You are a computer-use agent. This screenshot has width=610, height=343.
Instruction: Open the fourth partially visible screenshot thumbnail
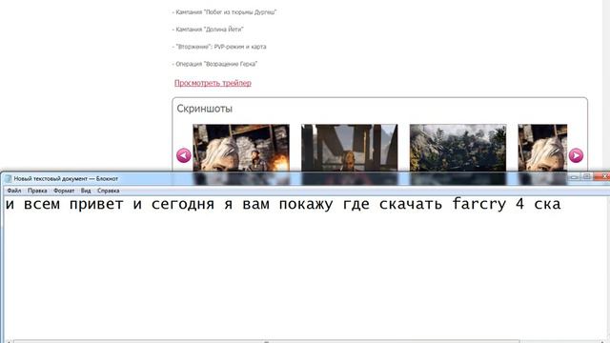pyautogui.click(x=542, y=148)
